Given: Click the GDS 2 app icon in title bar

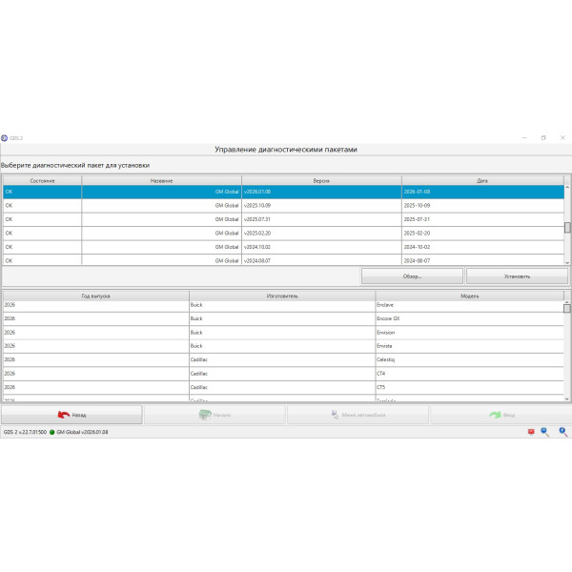Looking at the screenshot, I should point(5,137).
